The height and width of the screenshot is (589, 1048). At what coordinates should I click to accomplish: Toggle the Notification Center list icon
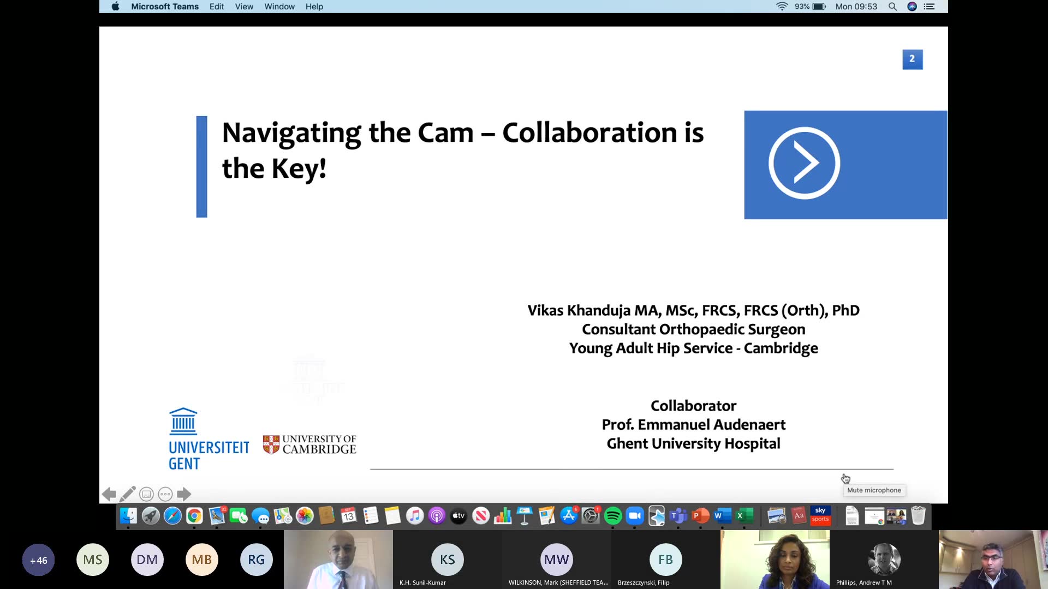929,7
